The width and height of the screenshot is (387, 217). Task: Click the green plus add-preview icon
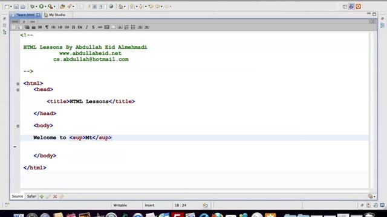coord(42,197)
